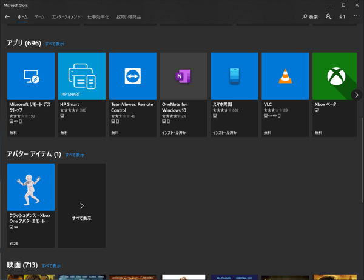The width and height of the screenshot is (364, 280).
Task: Click the vertical scrollbar thumb
Action: 362,160
